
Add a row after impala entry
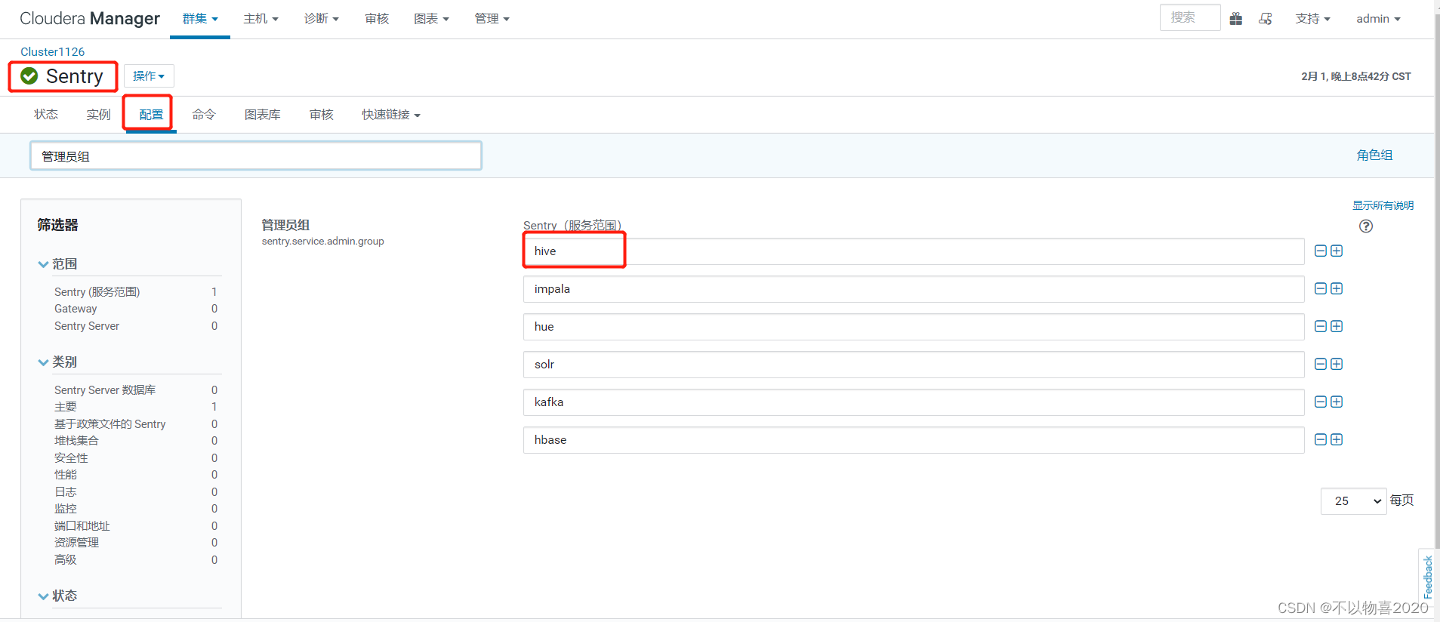point(1337,288)
